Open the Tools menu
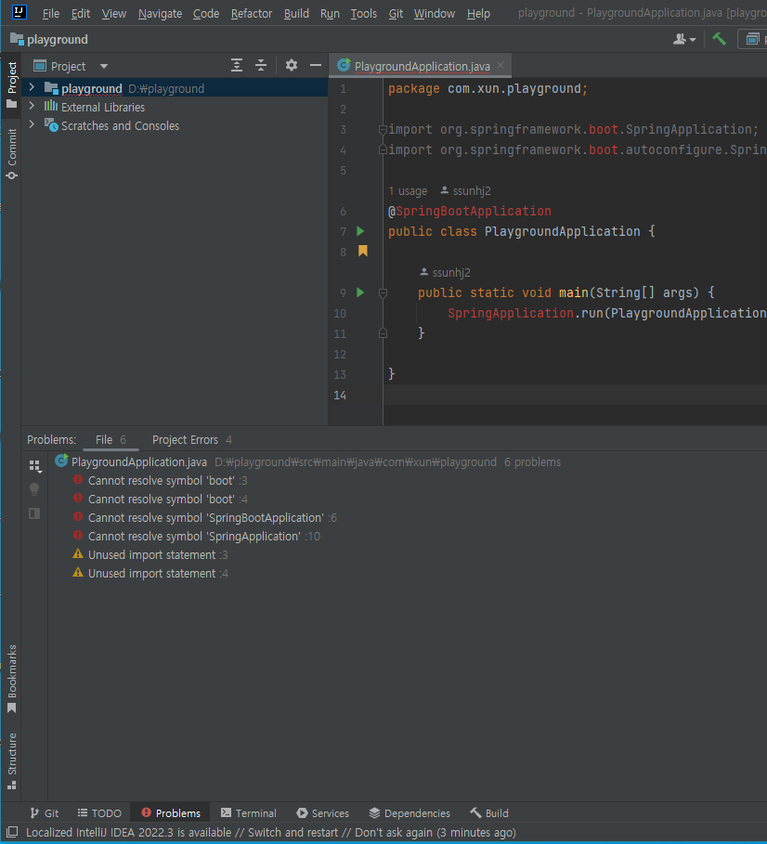 [364, 13]
